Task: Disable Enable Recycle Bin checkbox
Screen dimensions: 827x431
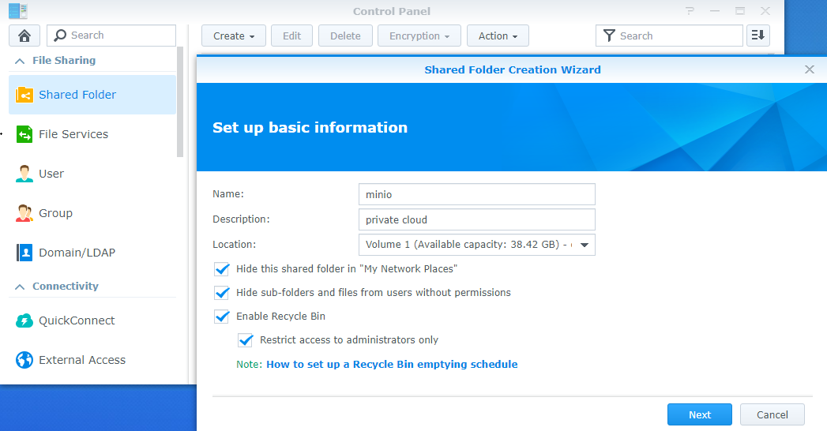Action: 222,317
